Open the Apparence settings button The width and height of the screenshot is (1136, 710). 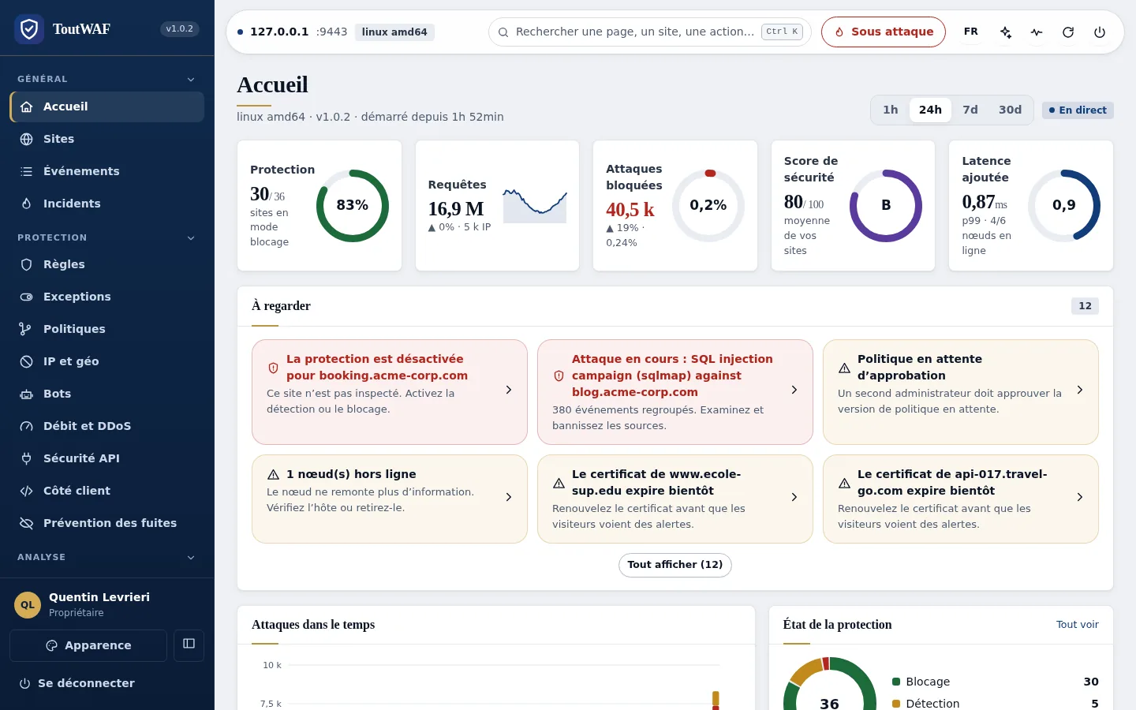pyautogui.click(x=88, y=645)
